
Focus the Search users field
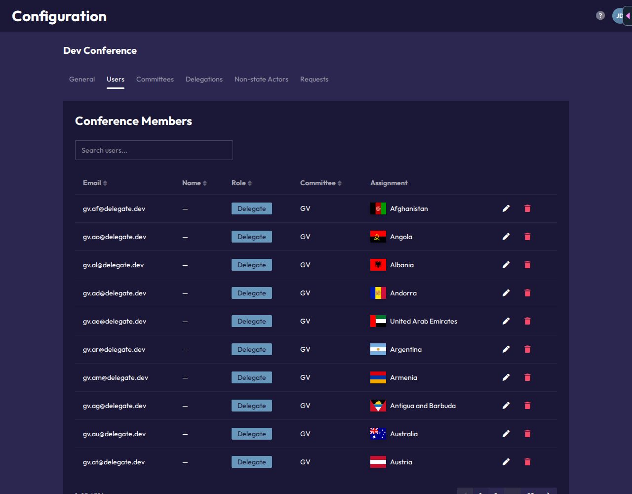154,150
